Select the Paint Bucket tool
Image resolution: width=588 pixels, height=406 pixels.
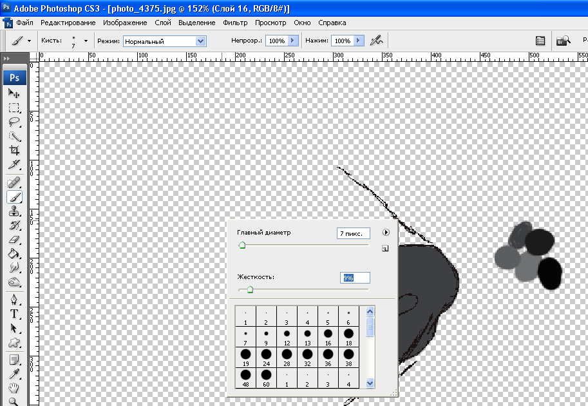pos(14,254)
